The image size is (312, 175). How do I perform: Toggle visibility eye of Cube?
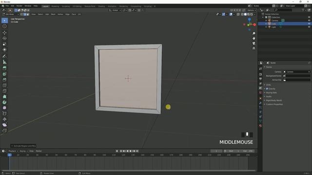309,24
